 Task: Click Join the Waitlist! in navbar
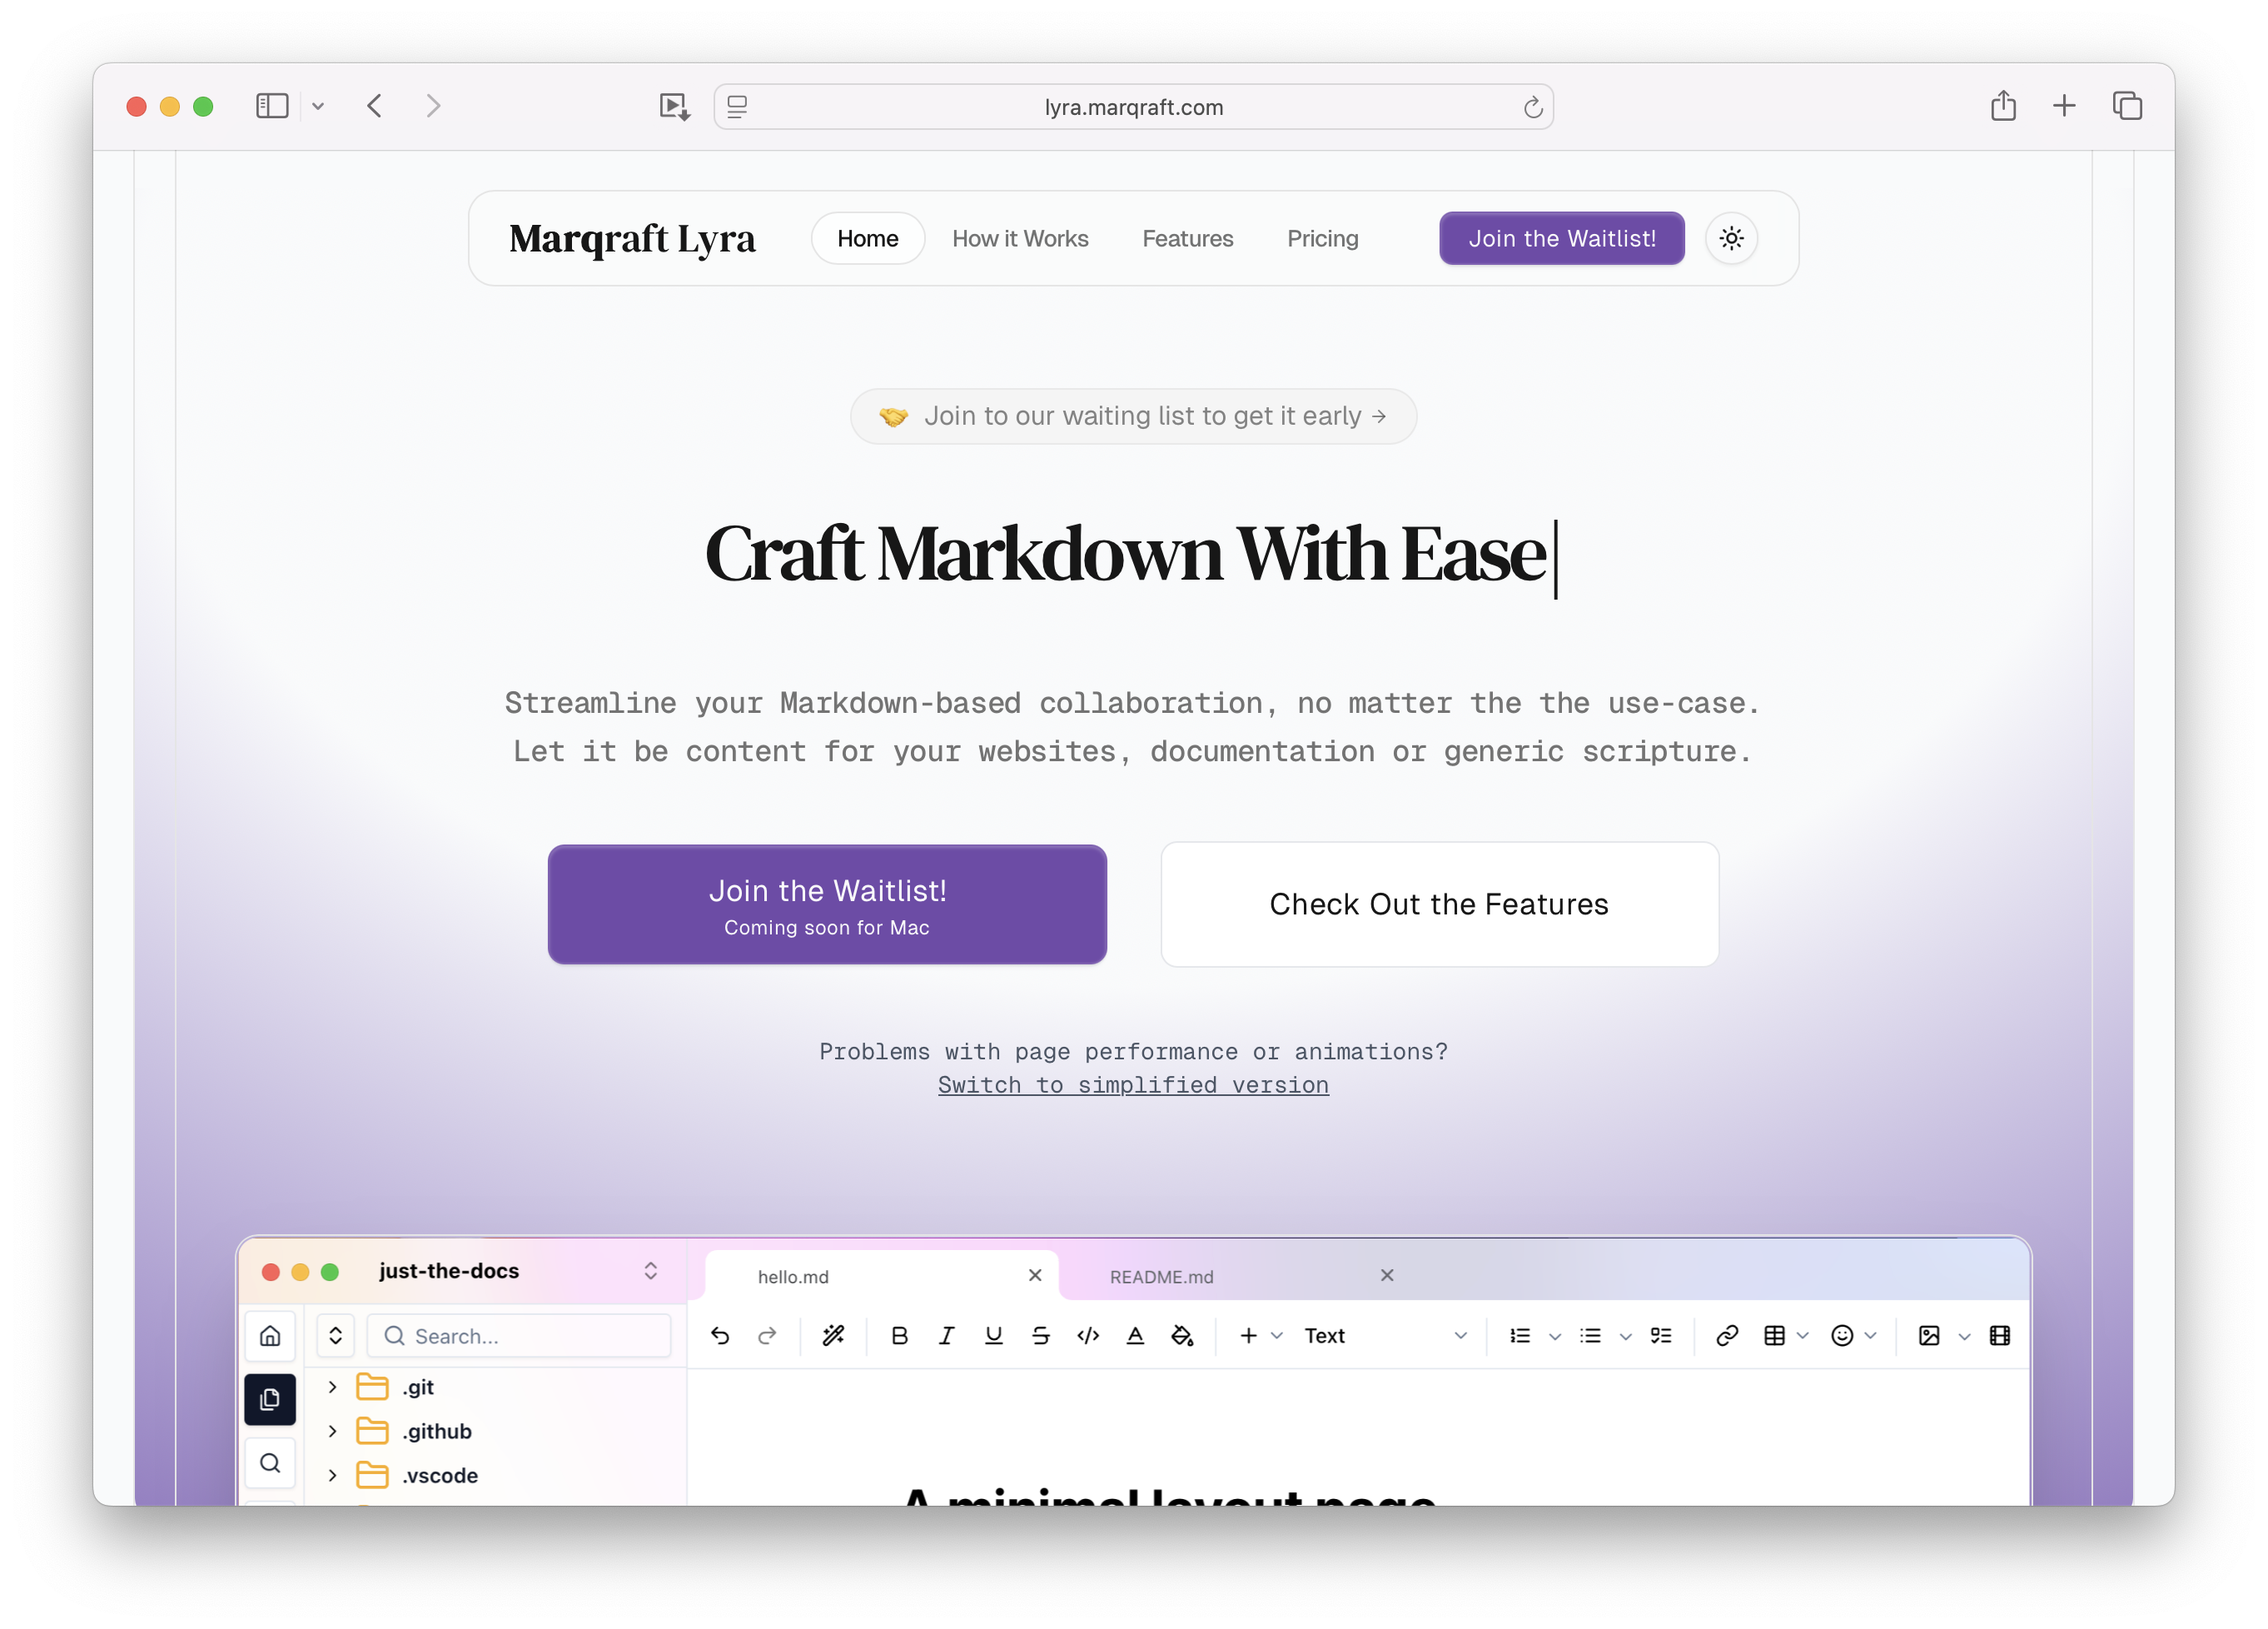[1562, 238]
